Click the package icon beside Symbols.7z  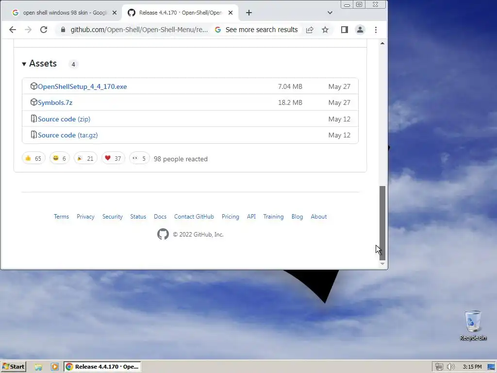point(33,102)
